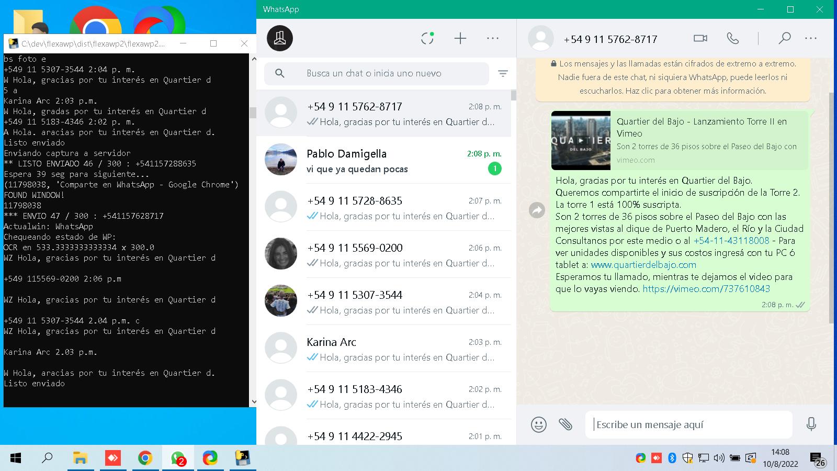Open the emoji picker
The height and width of the screenshot is (471, 837).
tap(538, 424)
